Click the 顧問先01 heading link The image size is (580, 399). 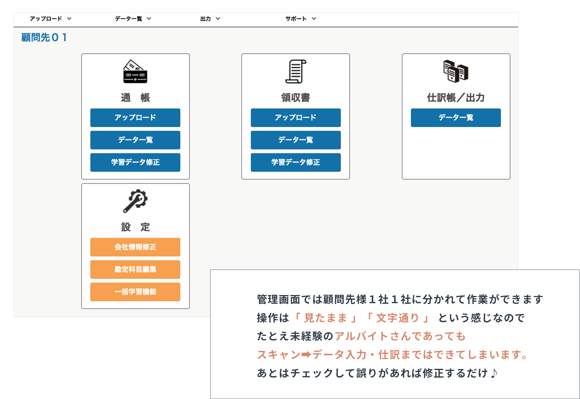coord(44,37)
